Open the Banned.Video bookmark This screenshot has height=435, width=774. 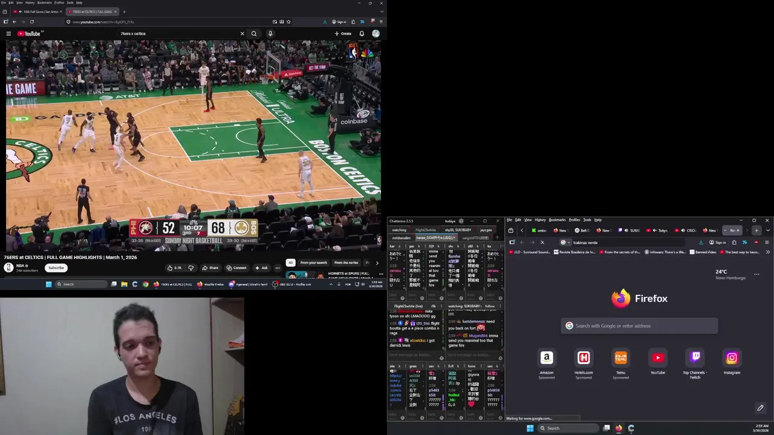[703, 252]
